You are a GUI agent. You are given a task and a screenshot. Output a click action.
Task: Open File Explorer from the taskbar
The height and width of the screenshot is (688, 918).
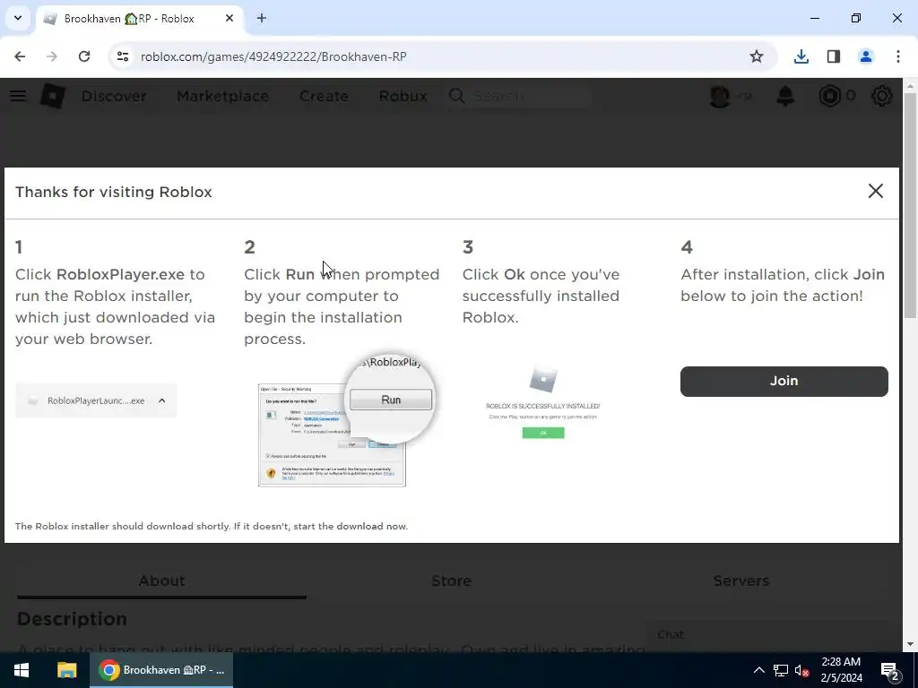coord(66,670)
